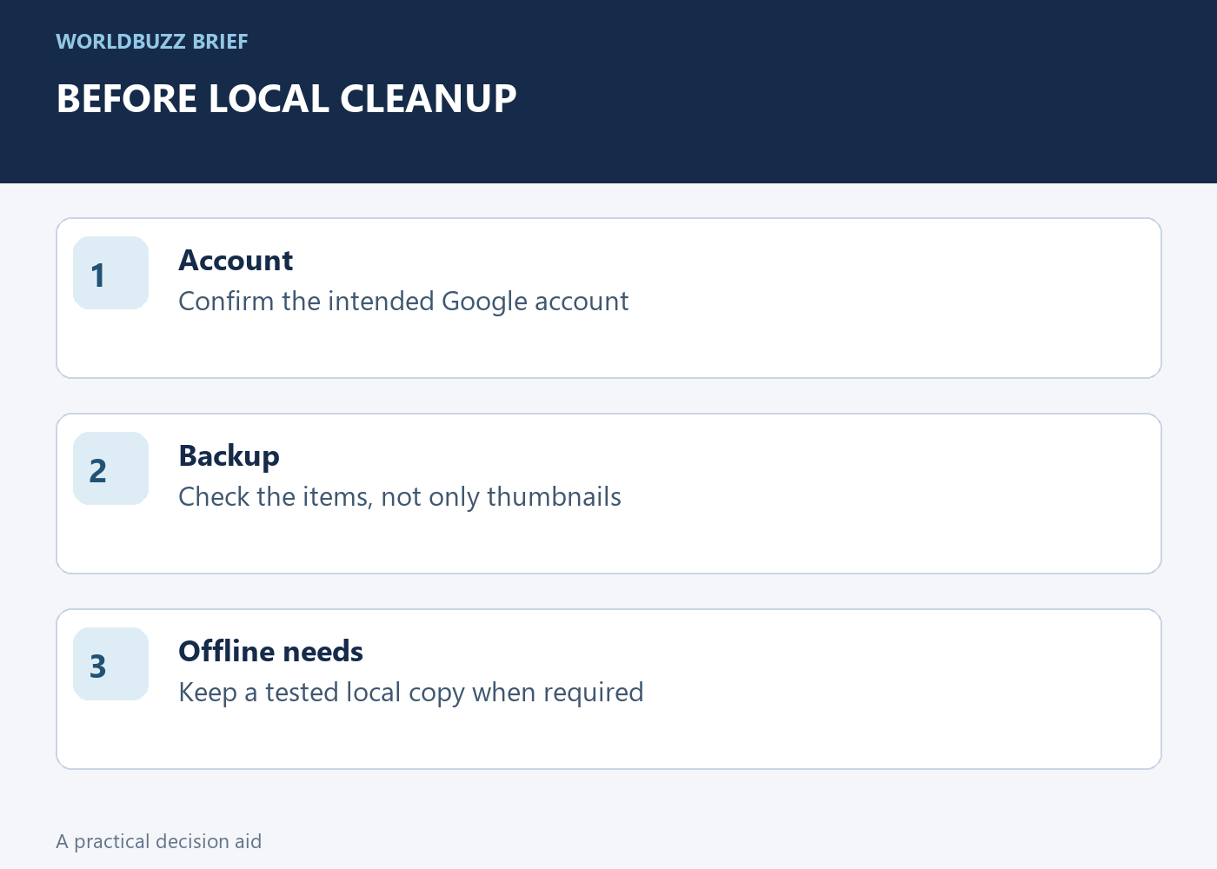Select the "Offline needs" card heading
1217x869 pixels.
coord(270,652)
